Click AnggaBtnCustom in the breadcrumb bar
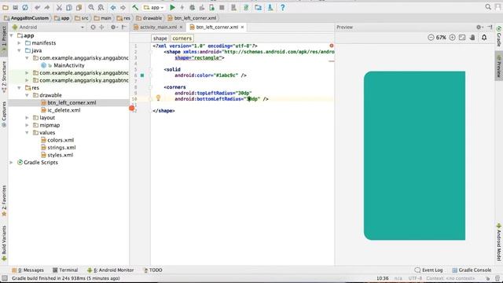The height and width of the screenshot is (283, 503). point(27,18)
